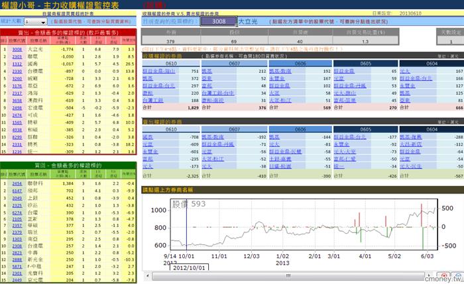Open stock code 6274 link
This screenshot has height=284, width=464.
[x=17, y=213]
